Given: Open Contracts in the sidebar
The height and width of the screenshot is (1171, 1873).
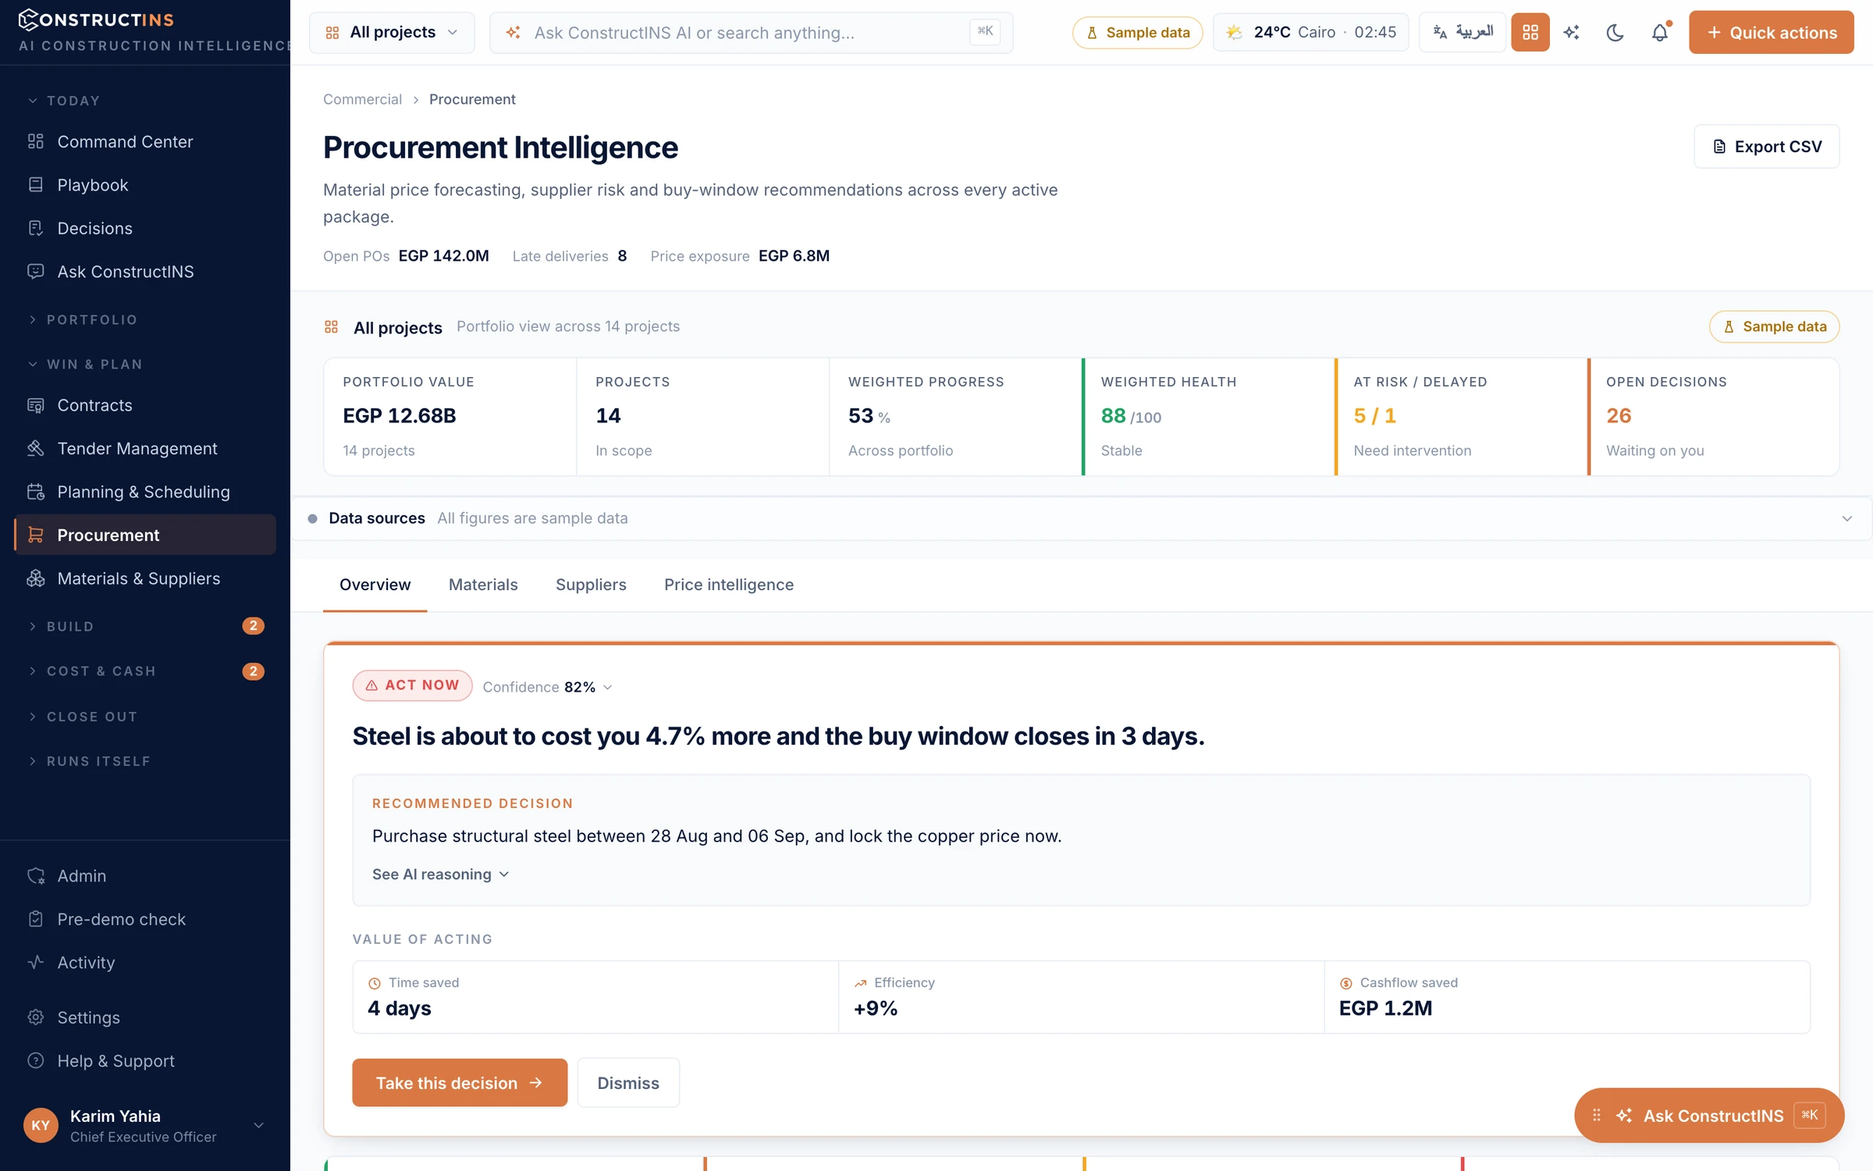Looking at the screenshot, I should coord(145,405).
